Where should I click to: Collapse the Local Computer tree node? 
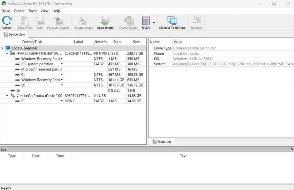tap(2, 48)
